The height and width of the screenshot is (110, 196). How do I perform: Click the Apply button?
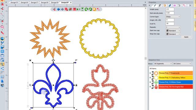click(x=186, y=37)
